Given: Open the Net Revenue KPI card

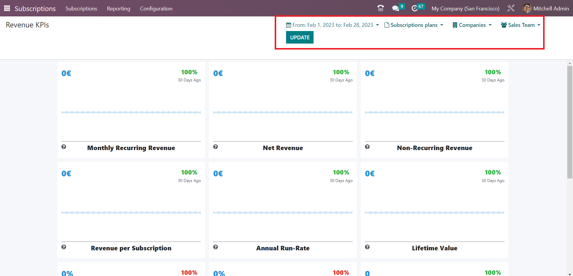Looking at the screenshot, I should pyautogui.click(x=283, y=110).
